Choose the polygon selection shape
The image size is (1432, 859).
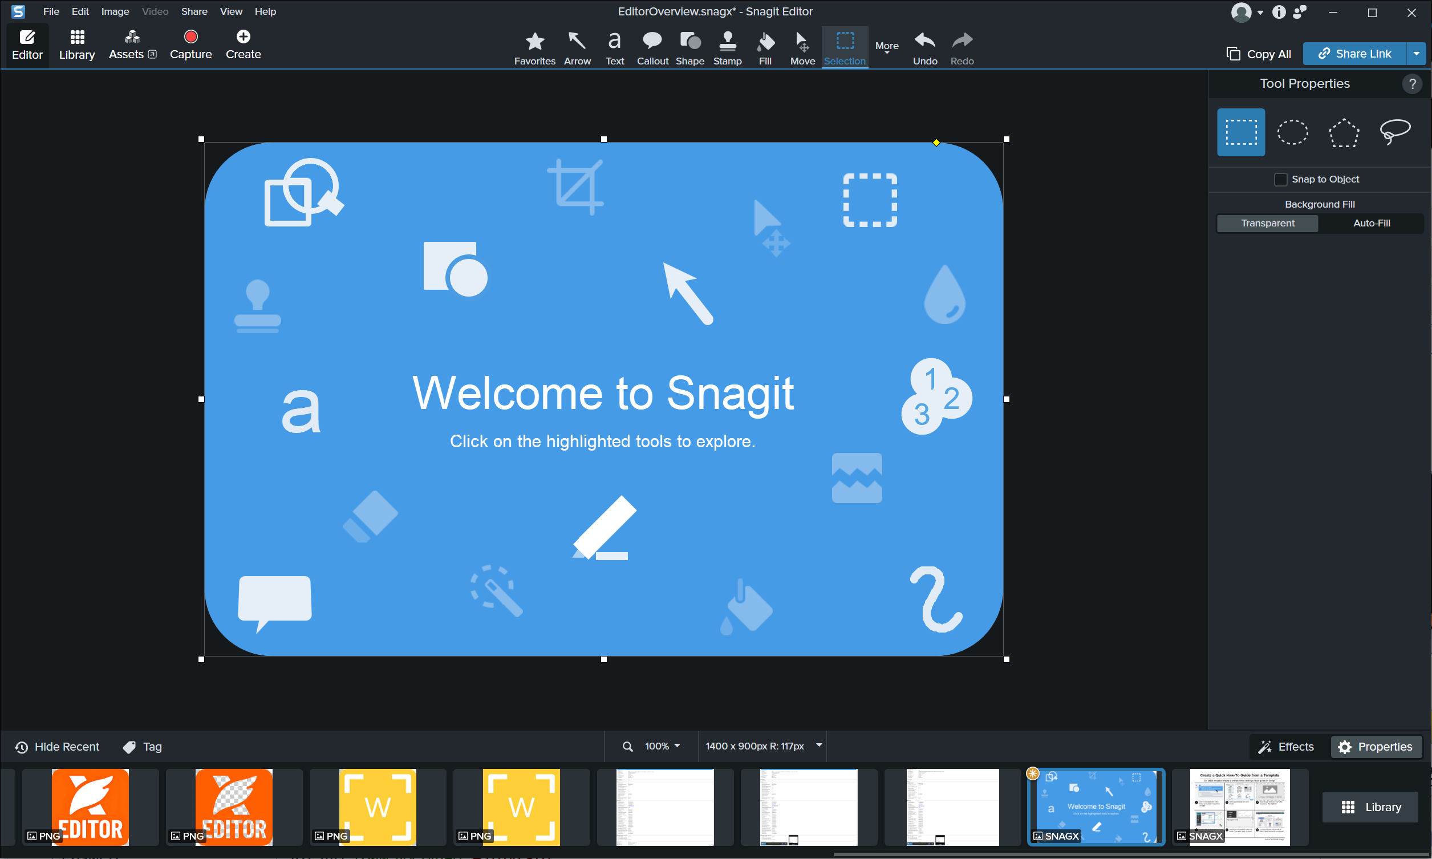1344,132
